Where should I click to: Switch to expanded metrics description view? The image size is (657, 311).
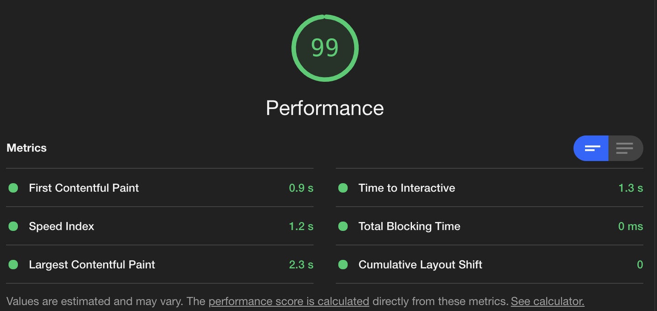pyautogui.click(x=625, y=148)
